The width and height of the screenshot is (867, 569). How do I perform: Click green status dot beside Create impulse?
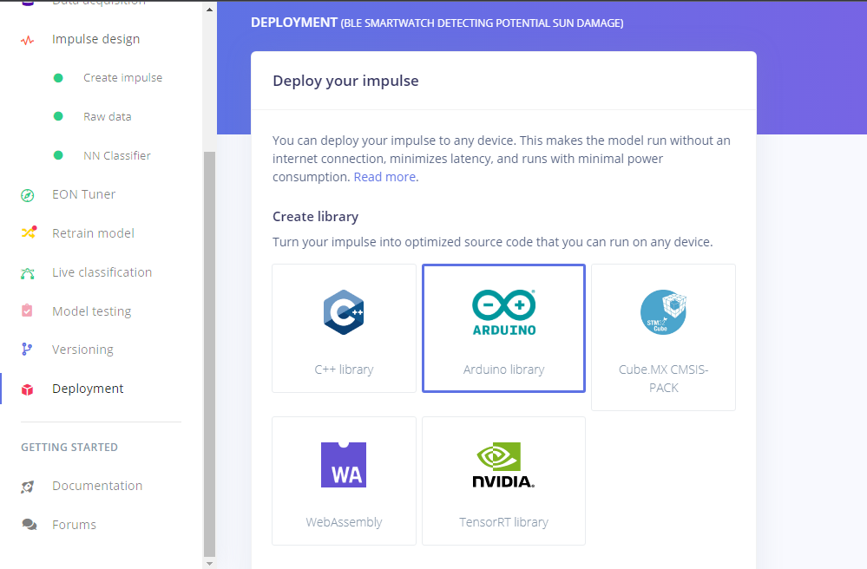click(x=58, y=78)
